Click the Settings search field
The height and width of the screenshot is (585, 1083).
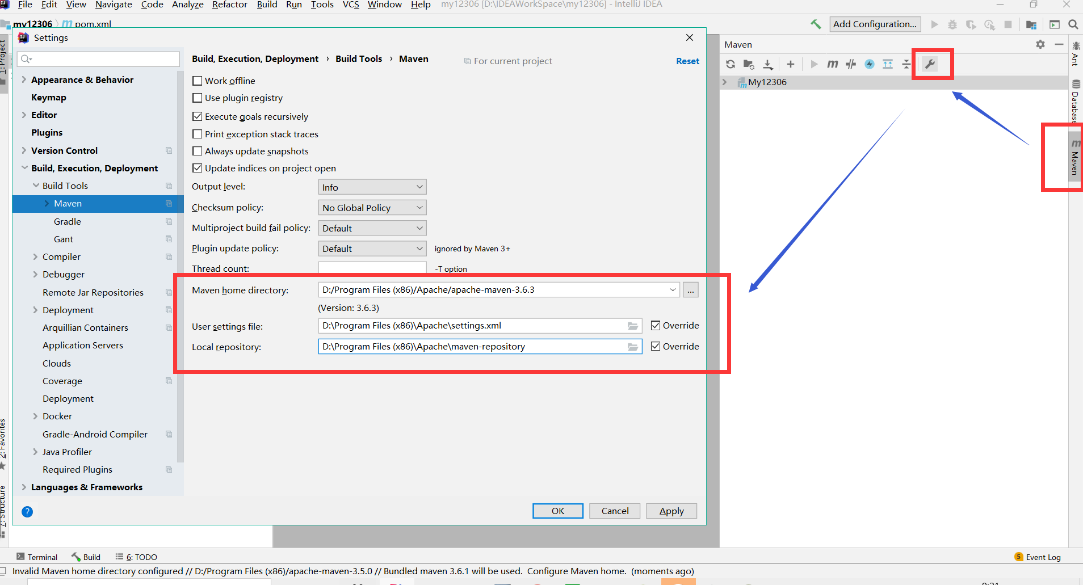tap(99, 58)
